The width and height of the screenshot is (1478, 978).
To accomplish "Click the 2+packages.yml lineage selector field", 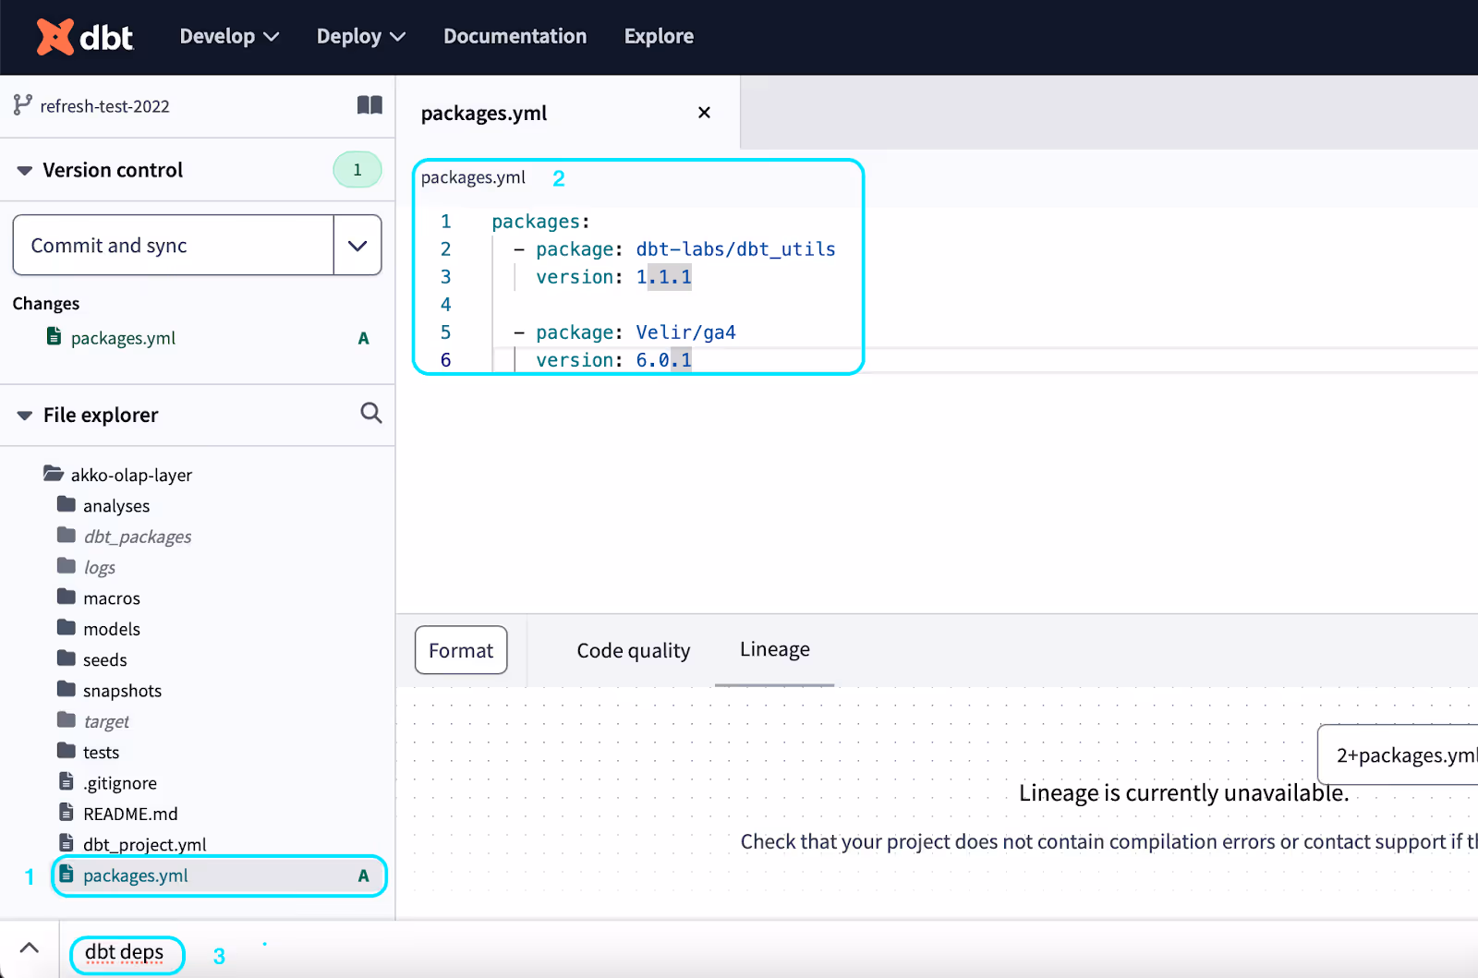I will pyautogui.click(x=1398, y=755).
